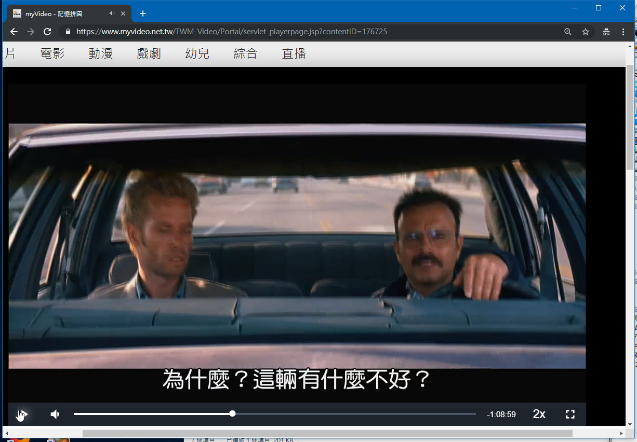Click the play button in video player
The height and width of the screenshot is (442, 637).
[22, 414]
